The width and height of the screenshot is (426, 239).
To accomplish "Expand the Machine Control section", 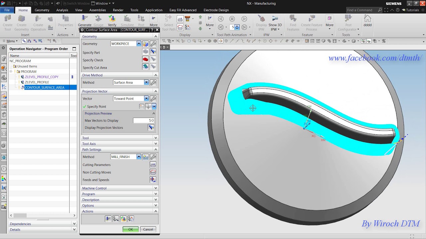I will (x=119, y=188).
